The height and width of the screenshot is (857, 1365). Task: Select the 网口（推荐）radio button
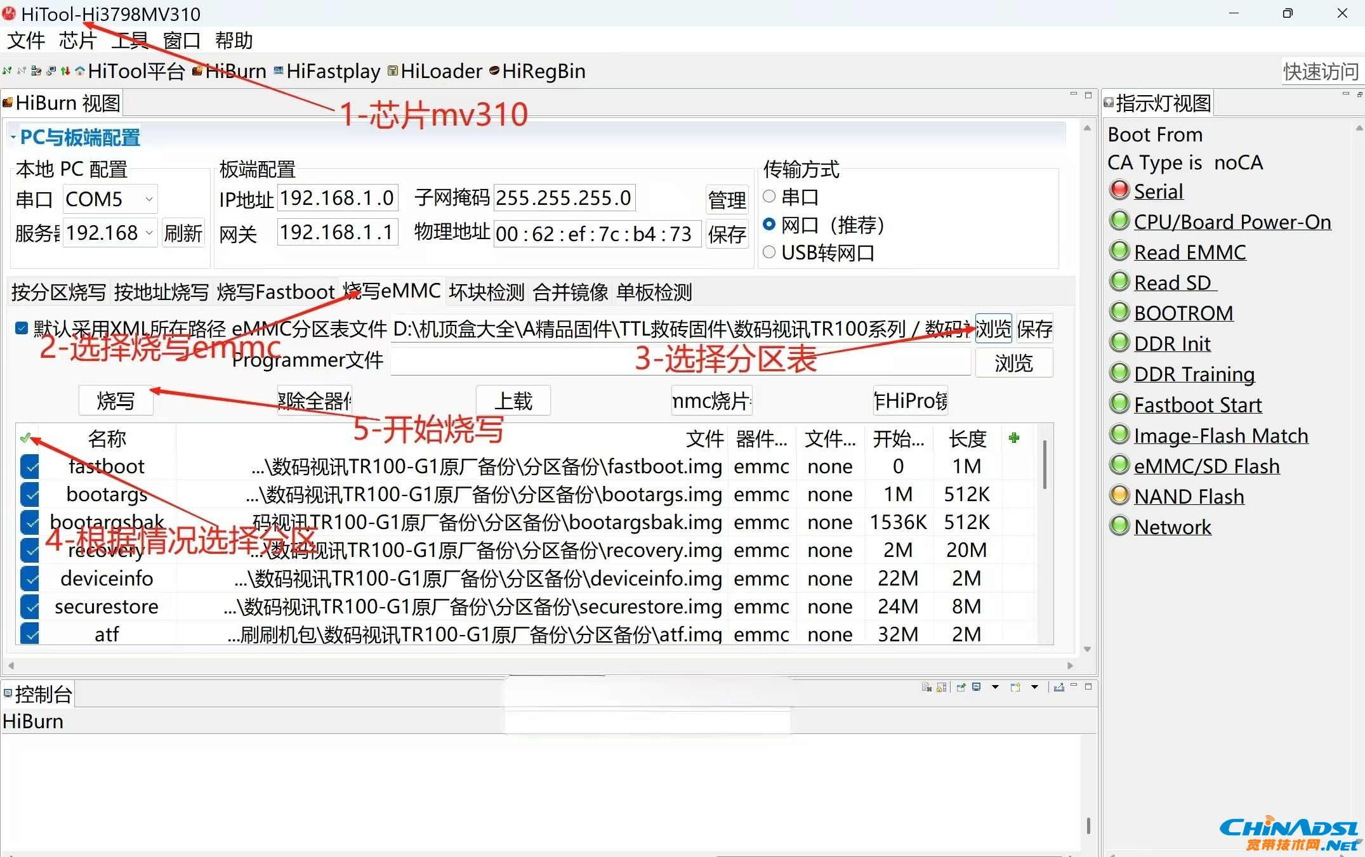[x=769, y=224]
